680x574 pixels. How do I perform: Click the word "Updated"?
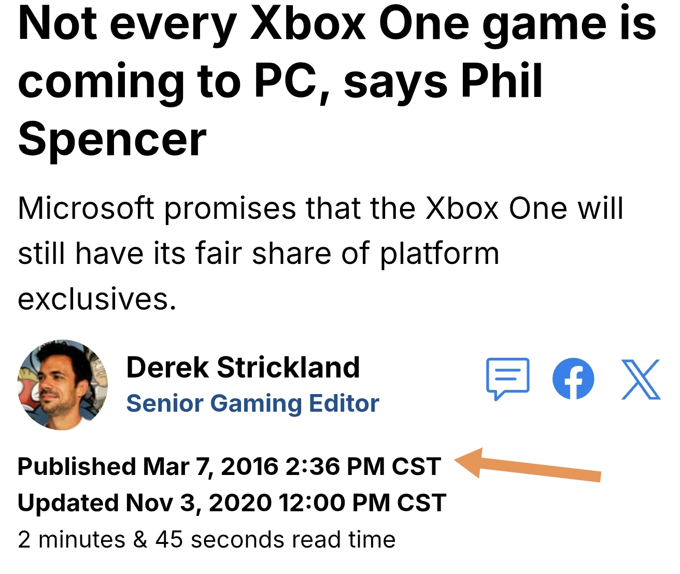pyautogui.click(x=68, y=503)
